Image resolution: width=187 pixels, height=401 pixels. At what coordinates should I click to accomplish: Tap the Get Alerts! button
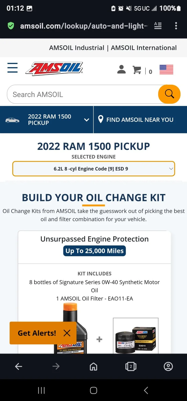coord(37,333)
